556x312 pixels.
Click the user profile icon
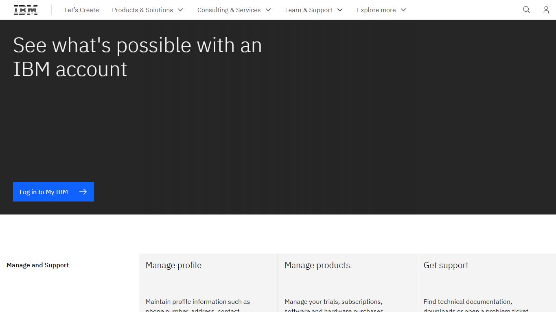546,10
